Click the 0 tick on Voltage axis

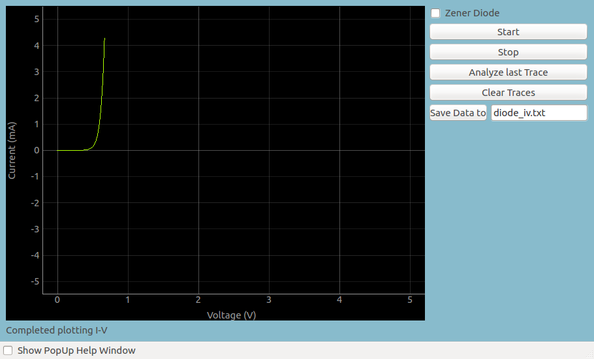57,300
